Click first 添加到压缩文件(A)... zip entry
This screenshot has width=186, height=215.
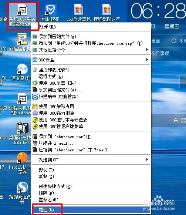click(91, 37)
